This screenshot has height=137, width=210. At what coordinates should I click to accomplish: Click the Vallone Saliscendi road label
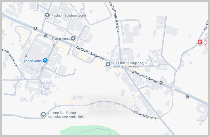pos(144,115)
